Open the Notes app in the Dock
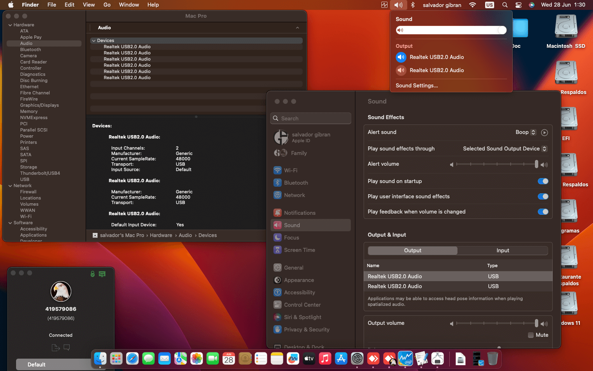 [x=277, y=359]
